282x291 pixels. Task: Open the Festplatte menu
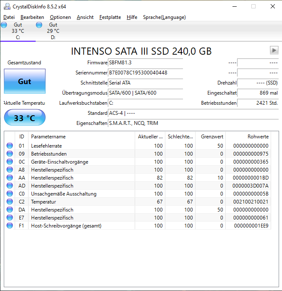(x=110, y=17)
